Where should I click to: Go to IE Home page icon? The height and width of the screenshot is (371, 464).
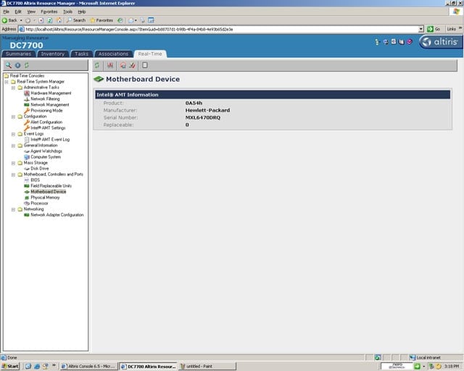[x=59, y=20]
